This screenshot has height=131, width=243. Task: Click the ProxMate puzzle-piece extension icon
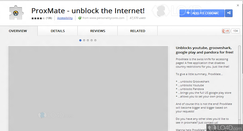click(16, 13)
